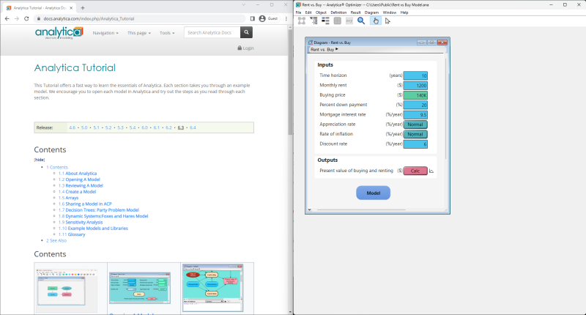The image size is (586, 315).
Task: Click the Monthly rent input field
Action: 415,86
